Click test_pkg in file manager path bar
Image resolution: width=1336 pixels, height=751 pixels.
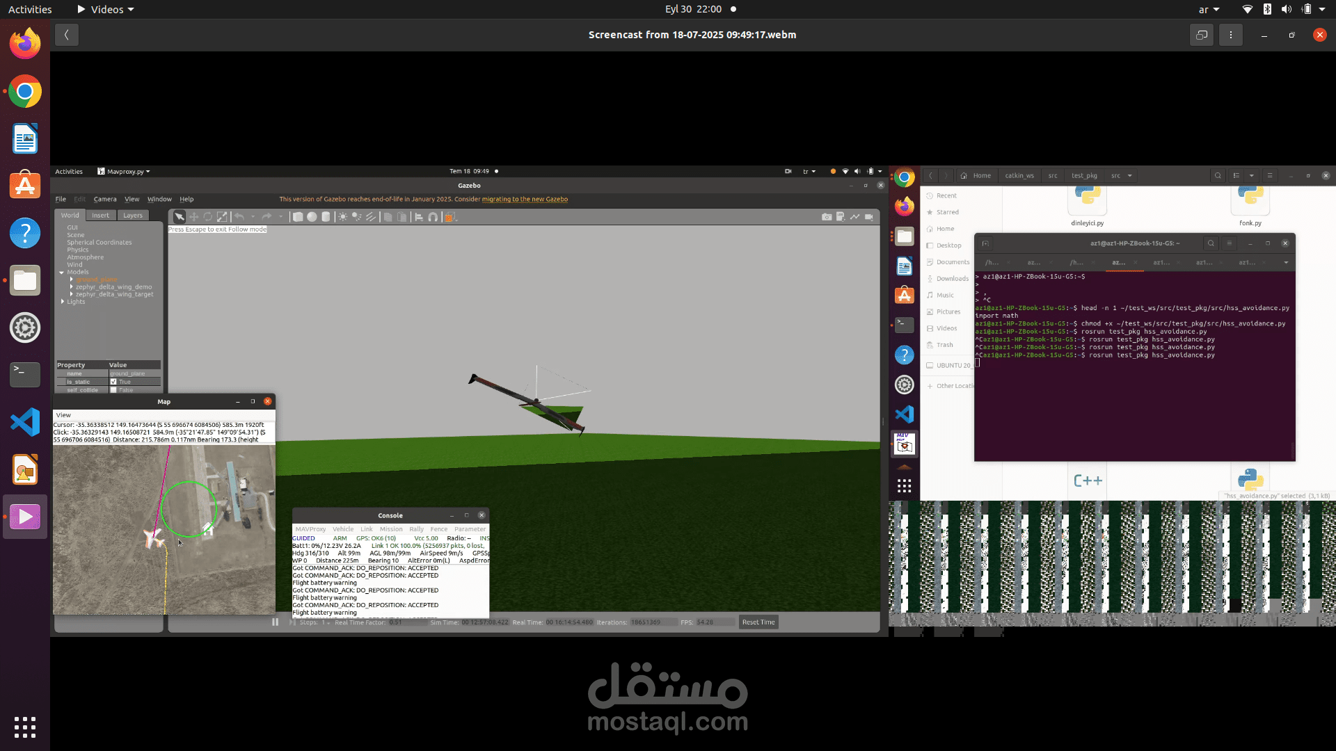1084,176
